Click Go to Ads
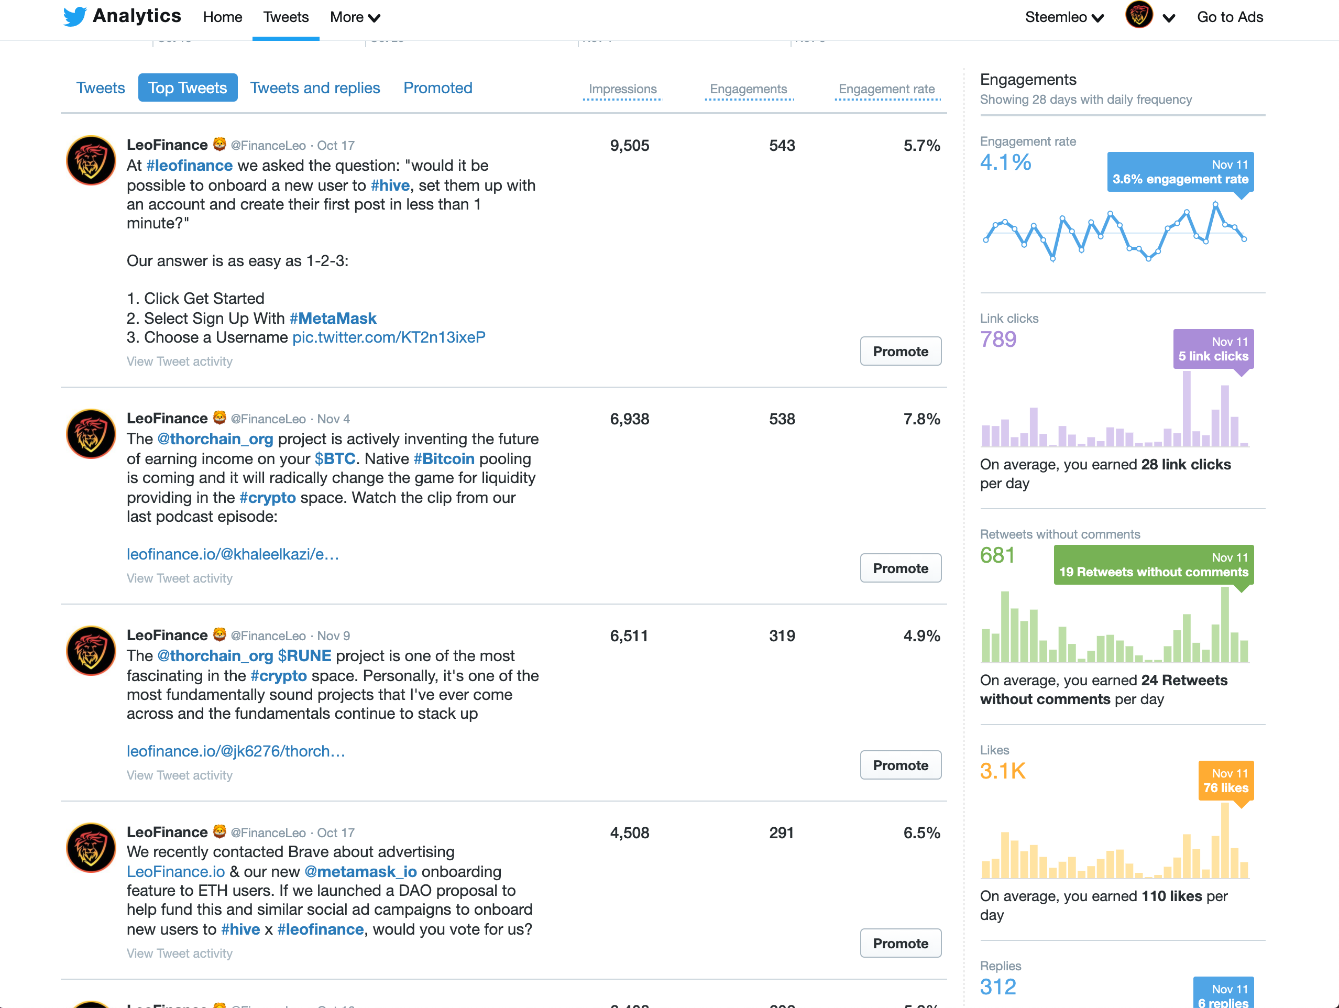 click(x=1230, y=18)
